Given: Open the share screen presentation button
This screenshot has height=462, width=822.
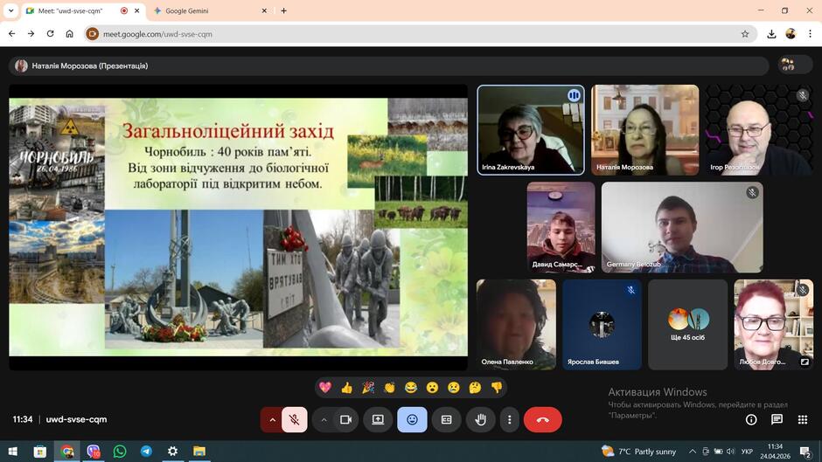Looking at the screenshot, I should point(378,419).
